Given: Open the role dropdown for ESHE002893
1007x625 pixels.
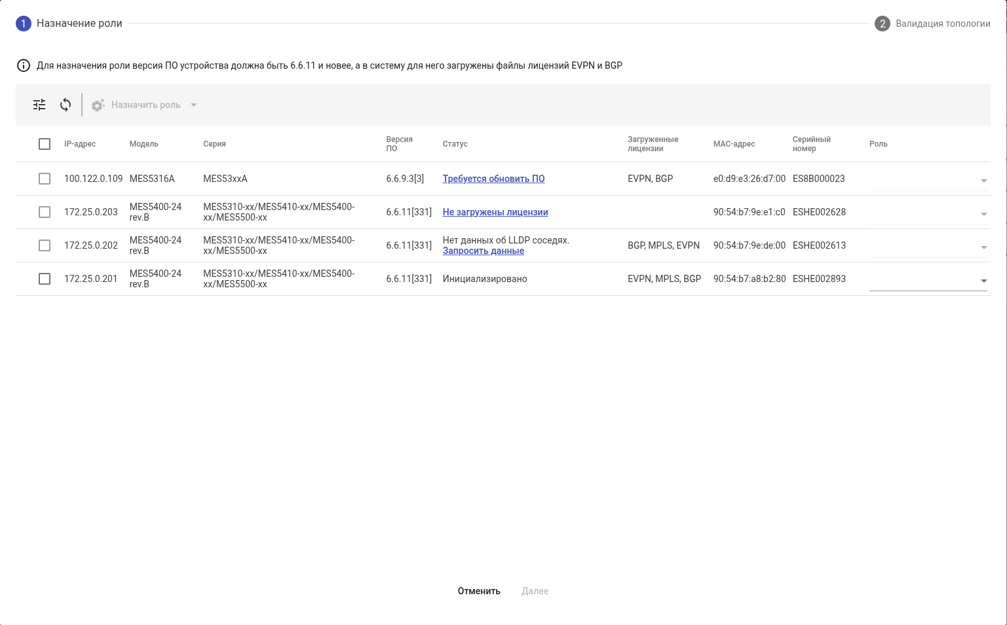Looking at the screenshot, I should [983, 281].
